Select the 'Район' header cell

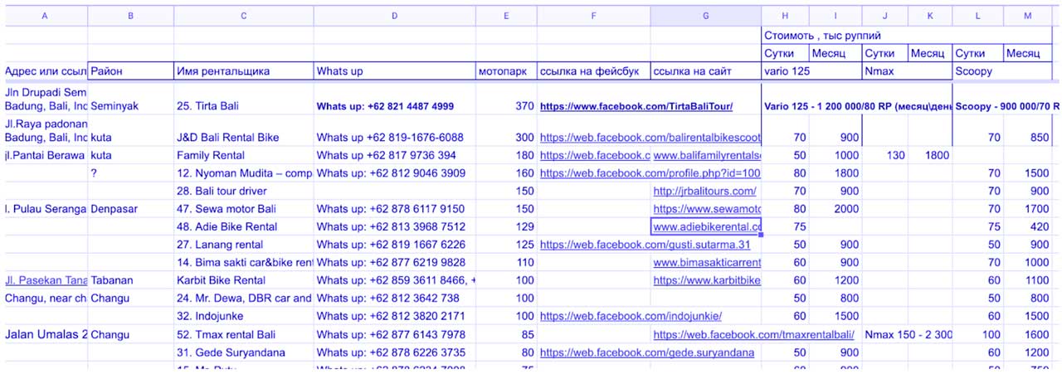coord(130,71)
